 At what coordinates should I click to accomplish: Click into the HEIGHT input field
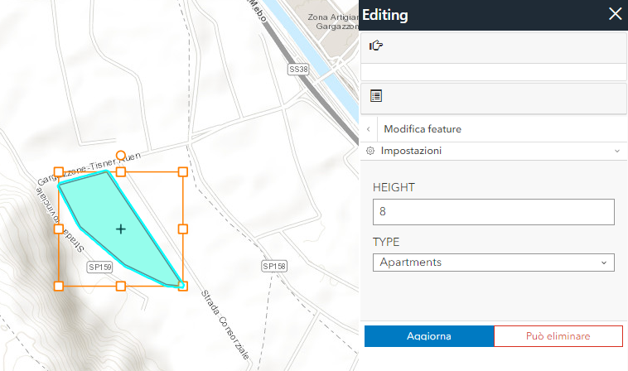[494, 212]
